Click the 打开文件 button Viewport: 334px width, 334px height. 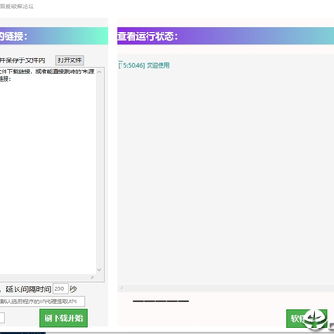[x=70, y=60]
